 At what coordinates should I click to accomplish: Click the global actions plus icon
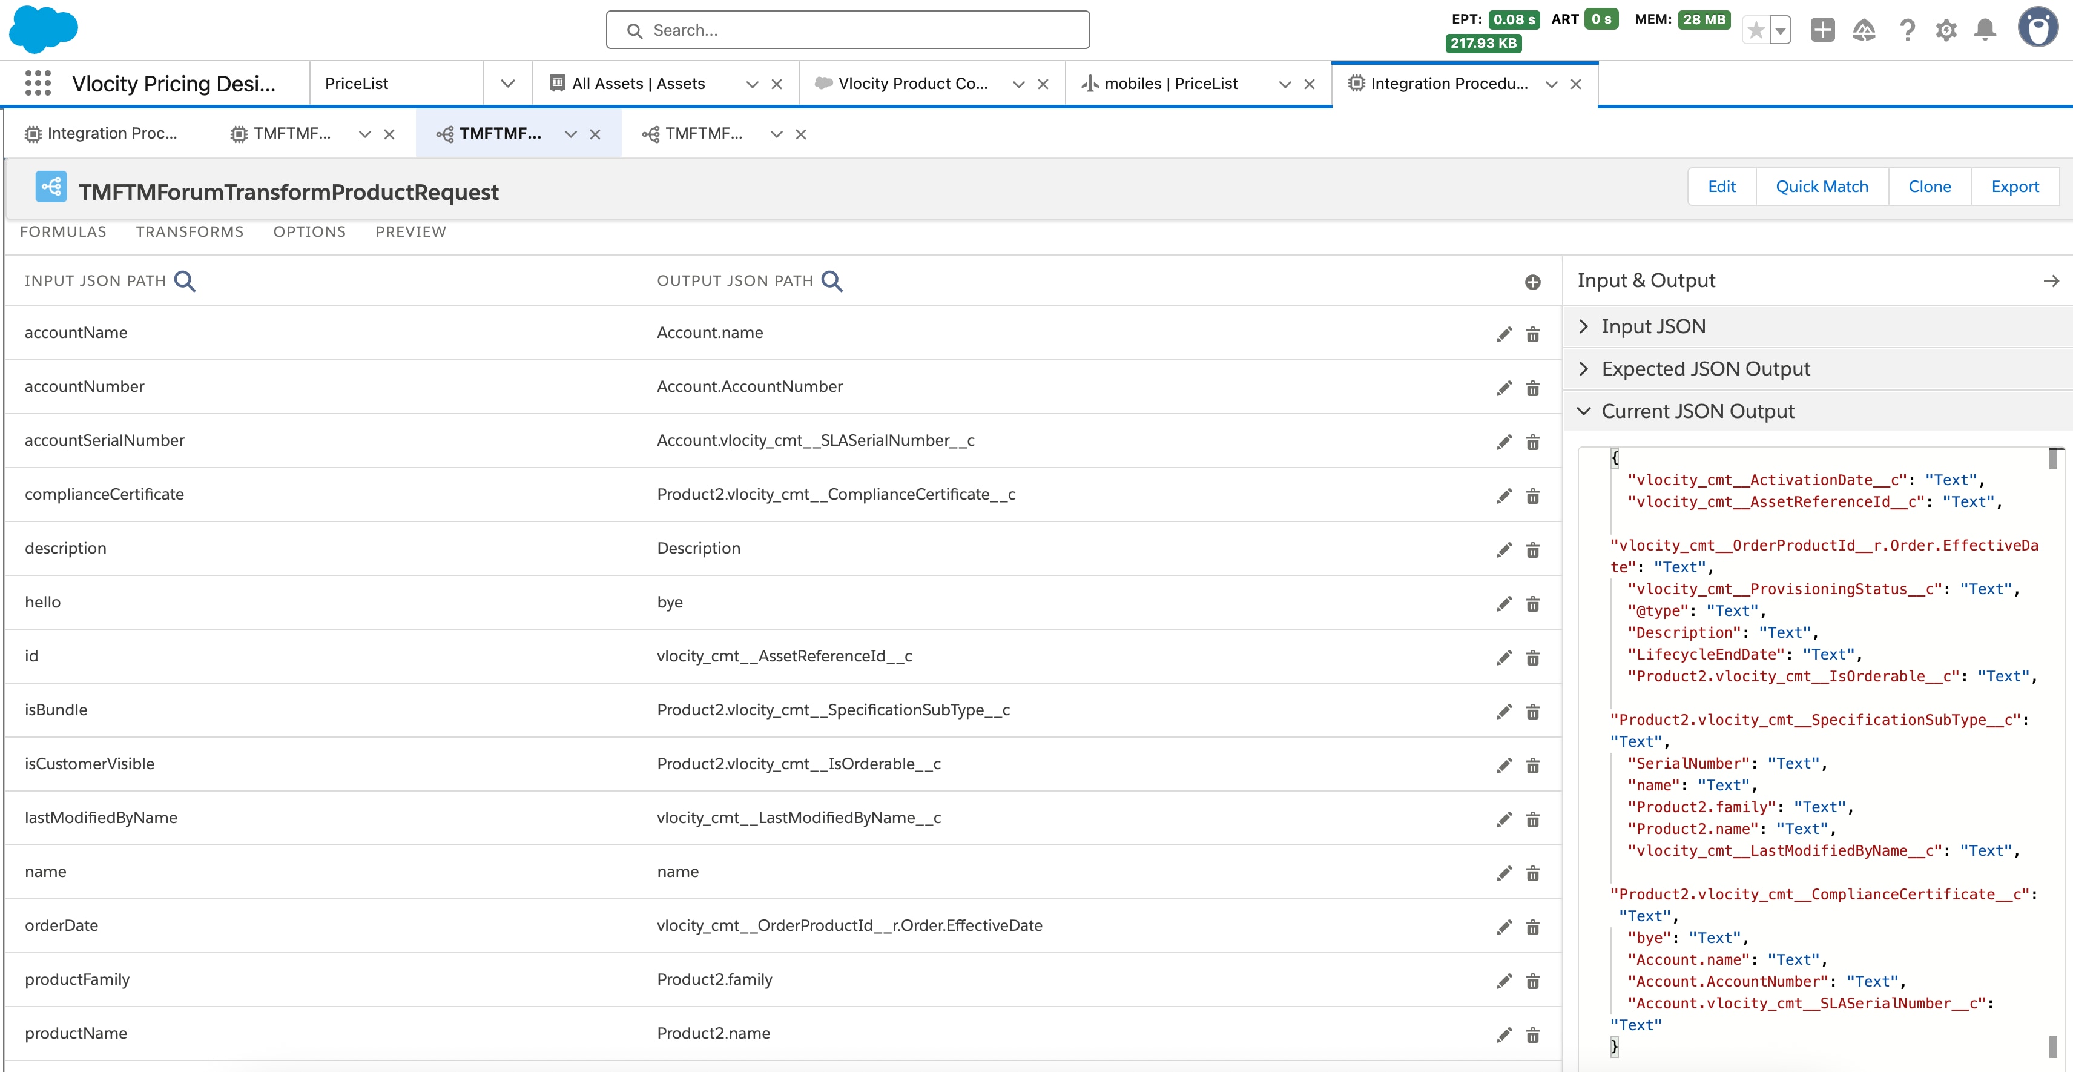tap(1822, 30)
